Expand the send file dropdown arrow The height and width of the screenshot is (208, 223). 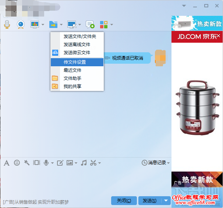[x=61, y=25]
